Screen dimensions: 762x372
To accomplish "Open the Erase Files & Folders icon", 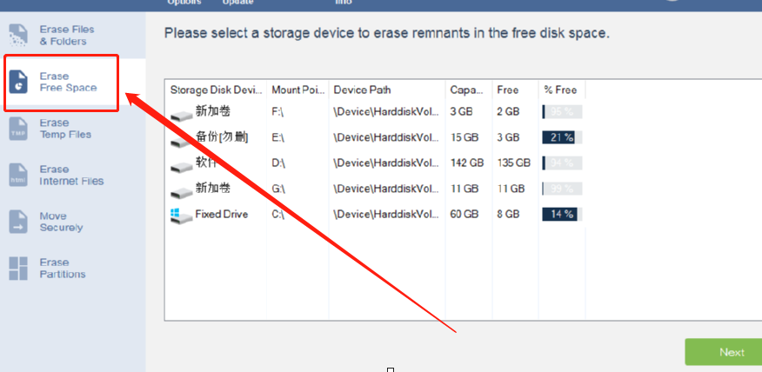I will click(x=18, y=36).
